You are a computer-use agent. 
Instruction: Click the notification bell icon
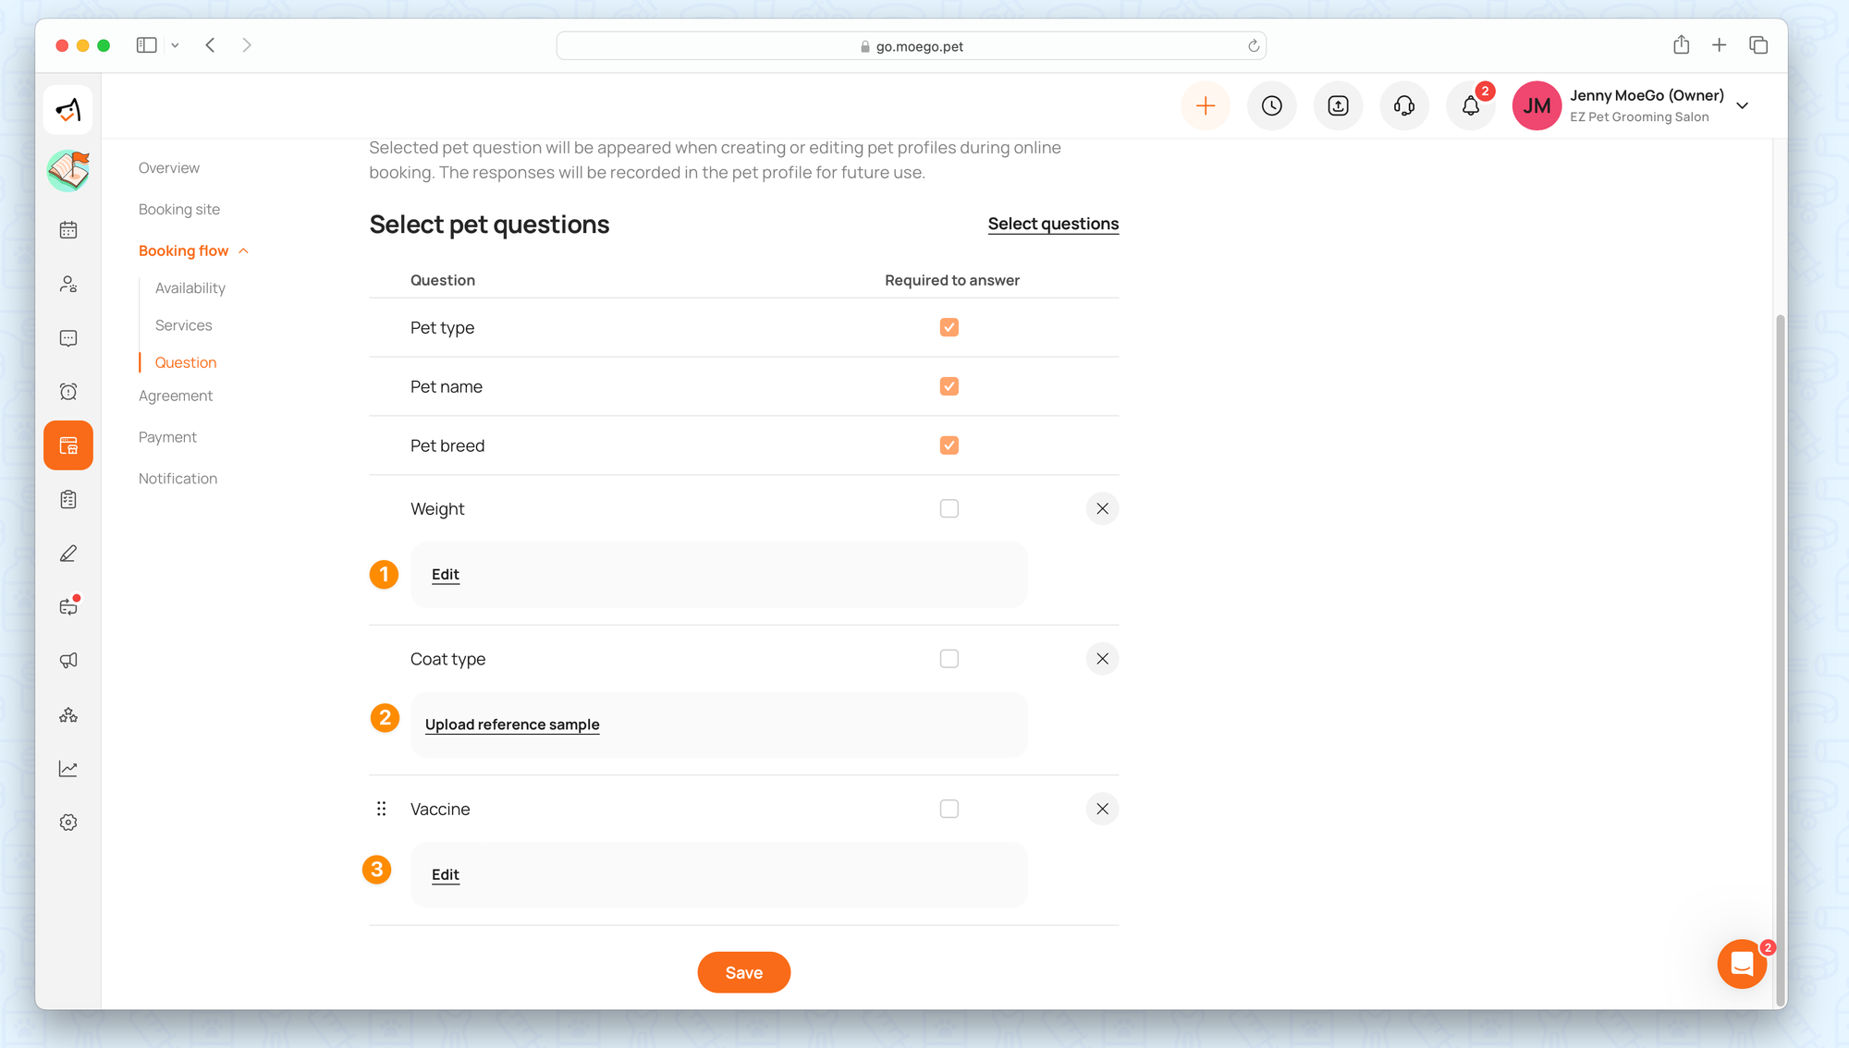1470,106
